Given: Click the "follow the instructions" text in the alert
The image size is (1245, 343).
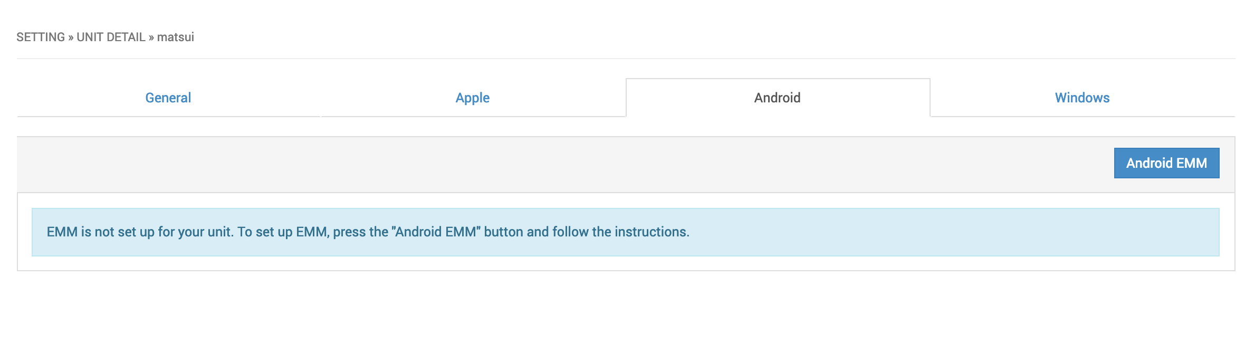Looking at the screenshot, I should (x=620, y=232).
